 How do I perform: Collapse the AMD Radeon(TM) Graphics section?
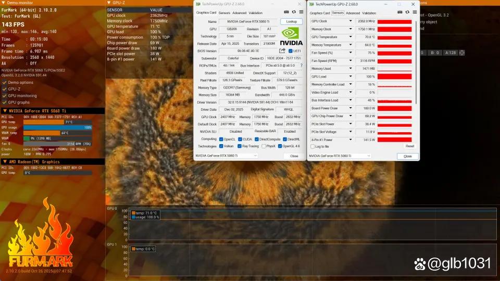tap(5, 162)
